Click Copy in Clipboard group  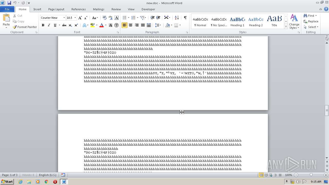click(19, 21)
